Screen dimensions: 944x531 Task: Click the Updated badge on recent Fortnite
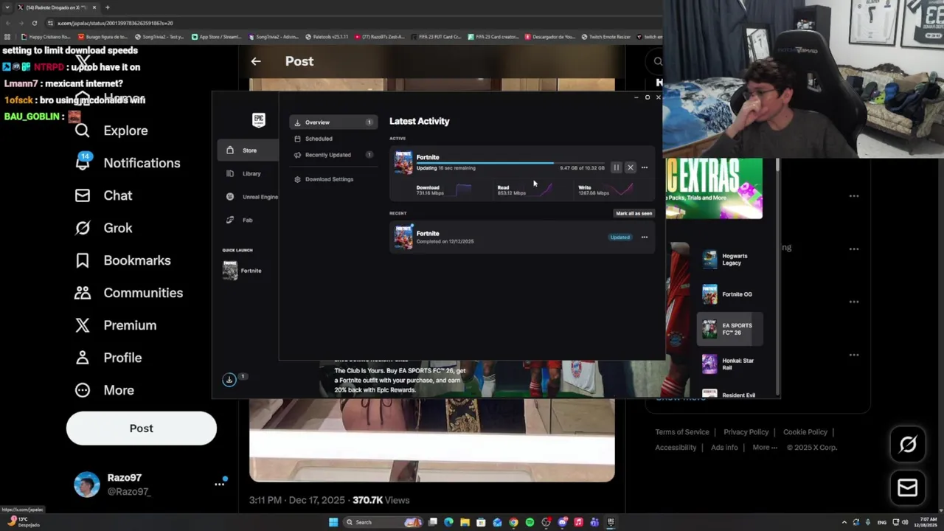(619, 237)
